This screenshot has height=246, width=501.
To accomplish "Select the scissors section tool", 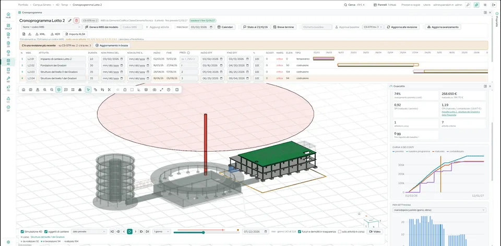I will tap(109, 90).
